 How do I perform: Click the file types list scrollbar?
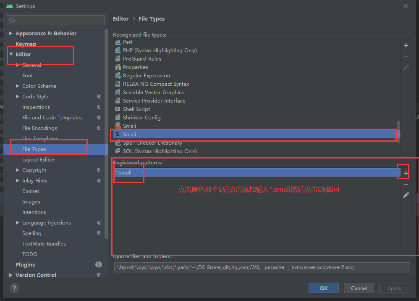[398, 126]
